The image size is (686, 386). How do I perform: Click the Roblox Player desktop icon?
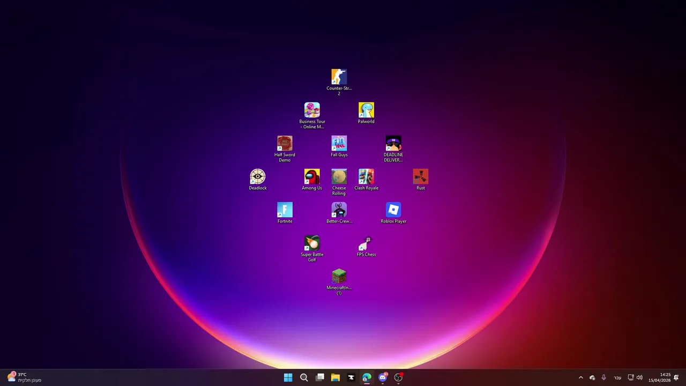(393, 213)
